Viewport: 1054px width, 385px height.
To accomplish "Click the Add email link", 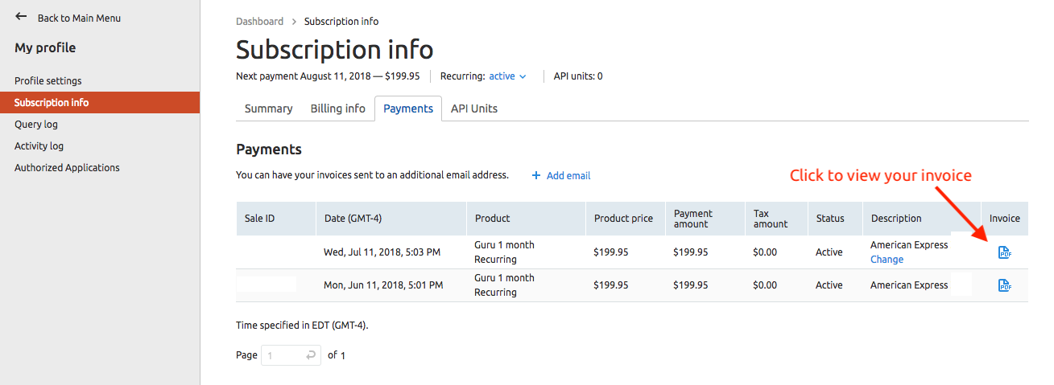I will click(x=568, y=175).
